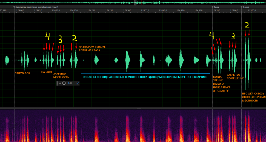This screenshot has width=266, height=142.
Task: Click the +0 dB gain value
Action: tap(69, 83)
